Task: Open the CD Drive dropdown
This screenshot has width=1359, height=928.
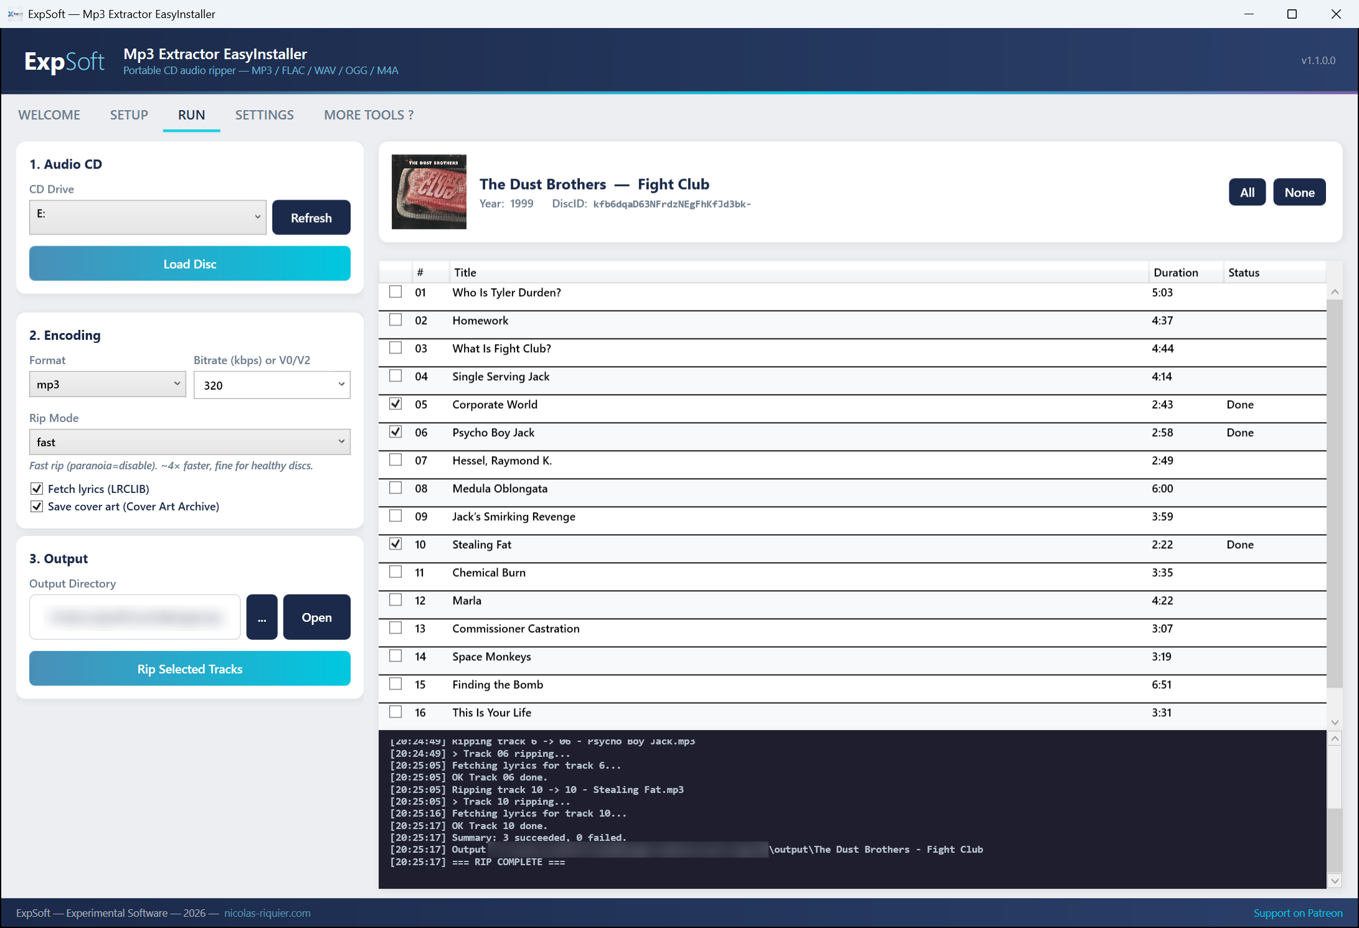Action: pyautogui.click(x=148, y=217)
